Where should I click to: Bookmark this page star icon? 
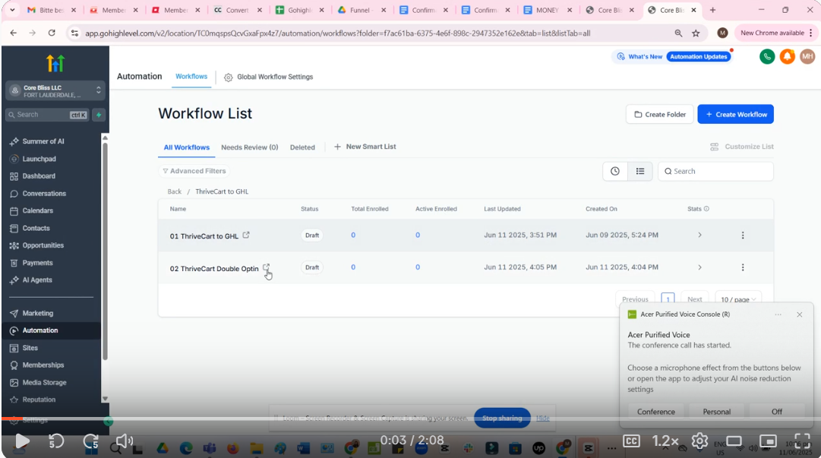click(x=696, y=33)
